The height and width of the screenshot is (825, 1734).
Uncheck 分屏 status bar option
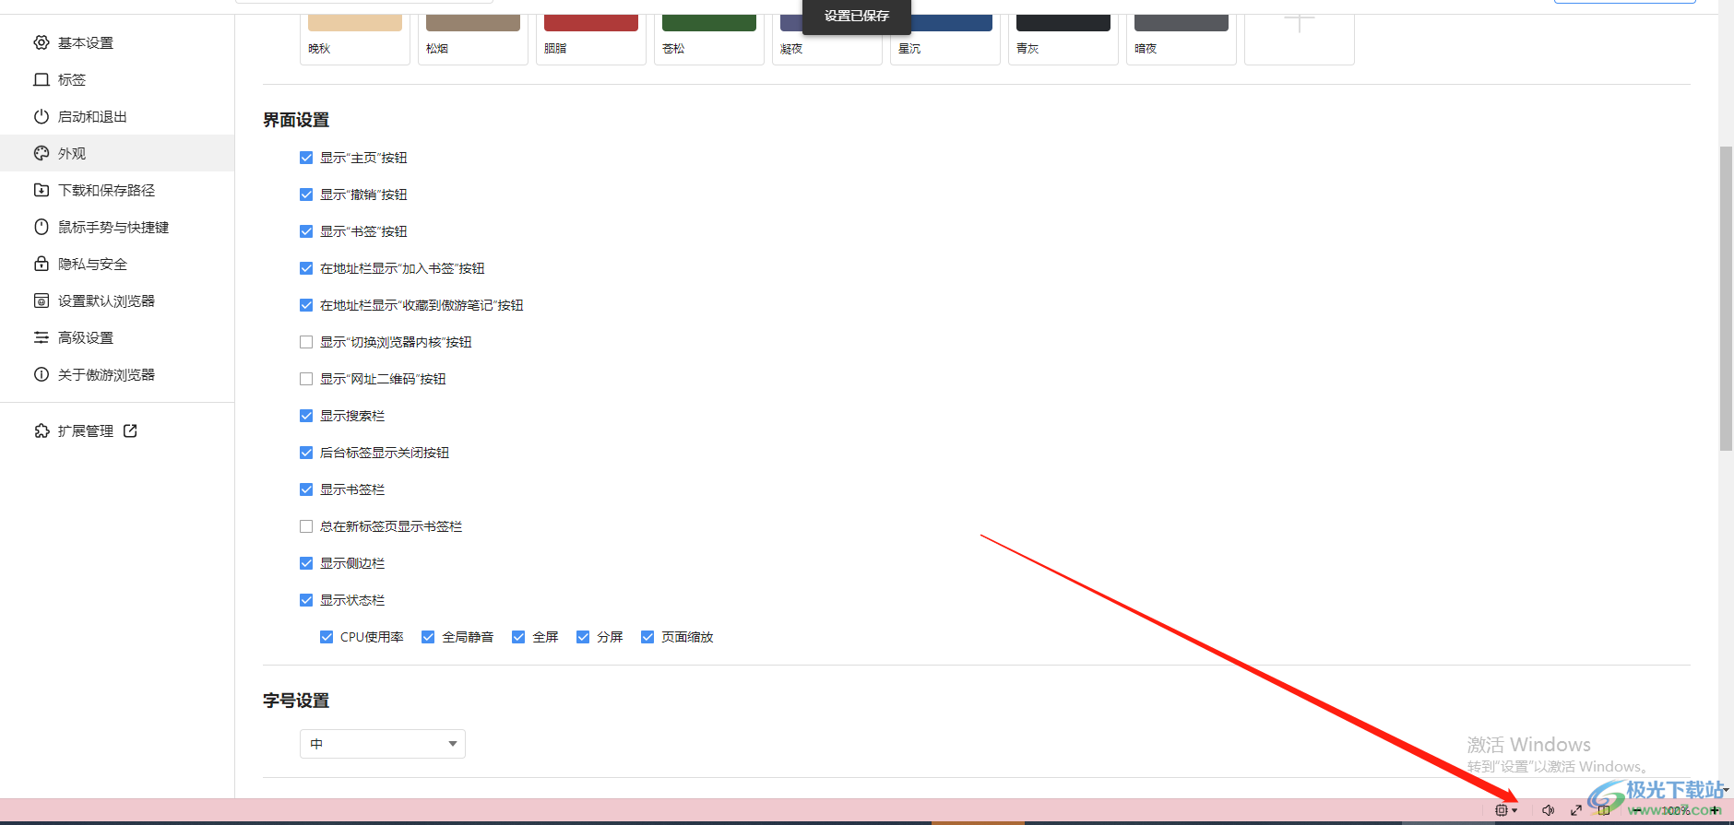pyautogui.click(x=583, y=637)
